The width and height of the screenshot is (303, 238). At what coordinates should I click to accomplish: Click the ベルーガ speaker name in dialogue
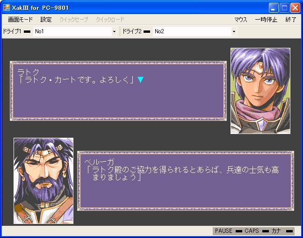pos(99,162)
